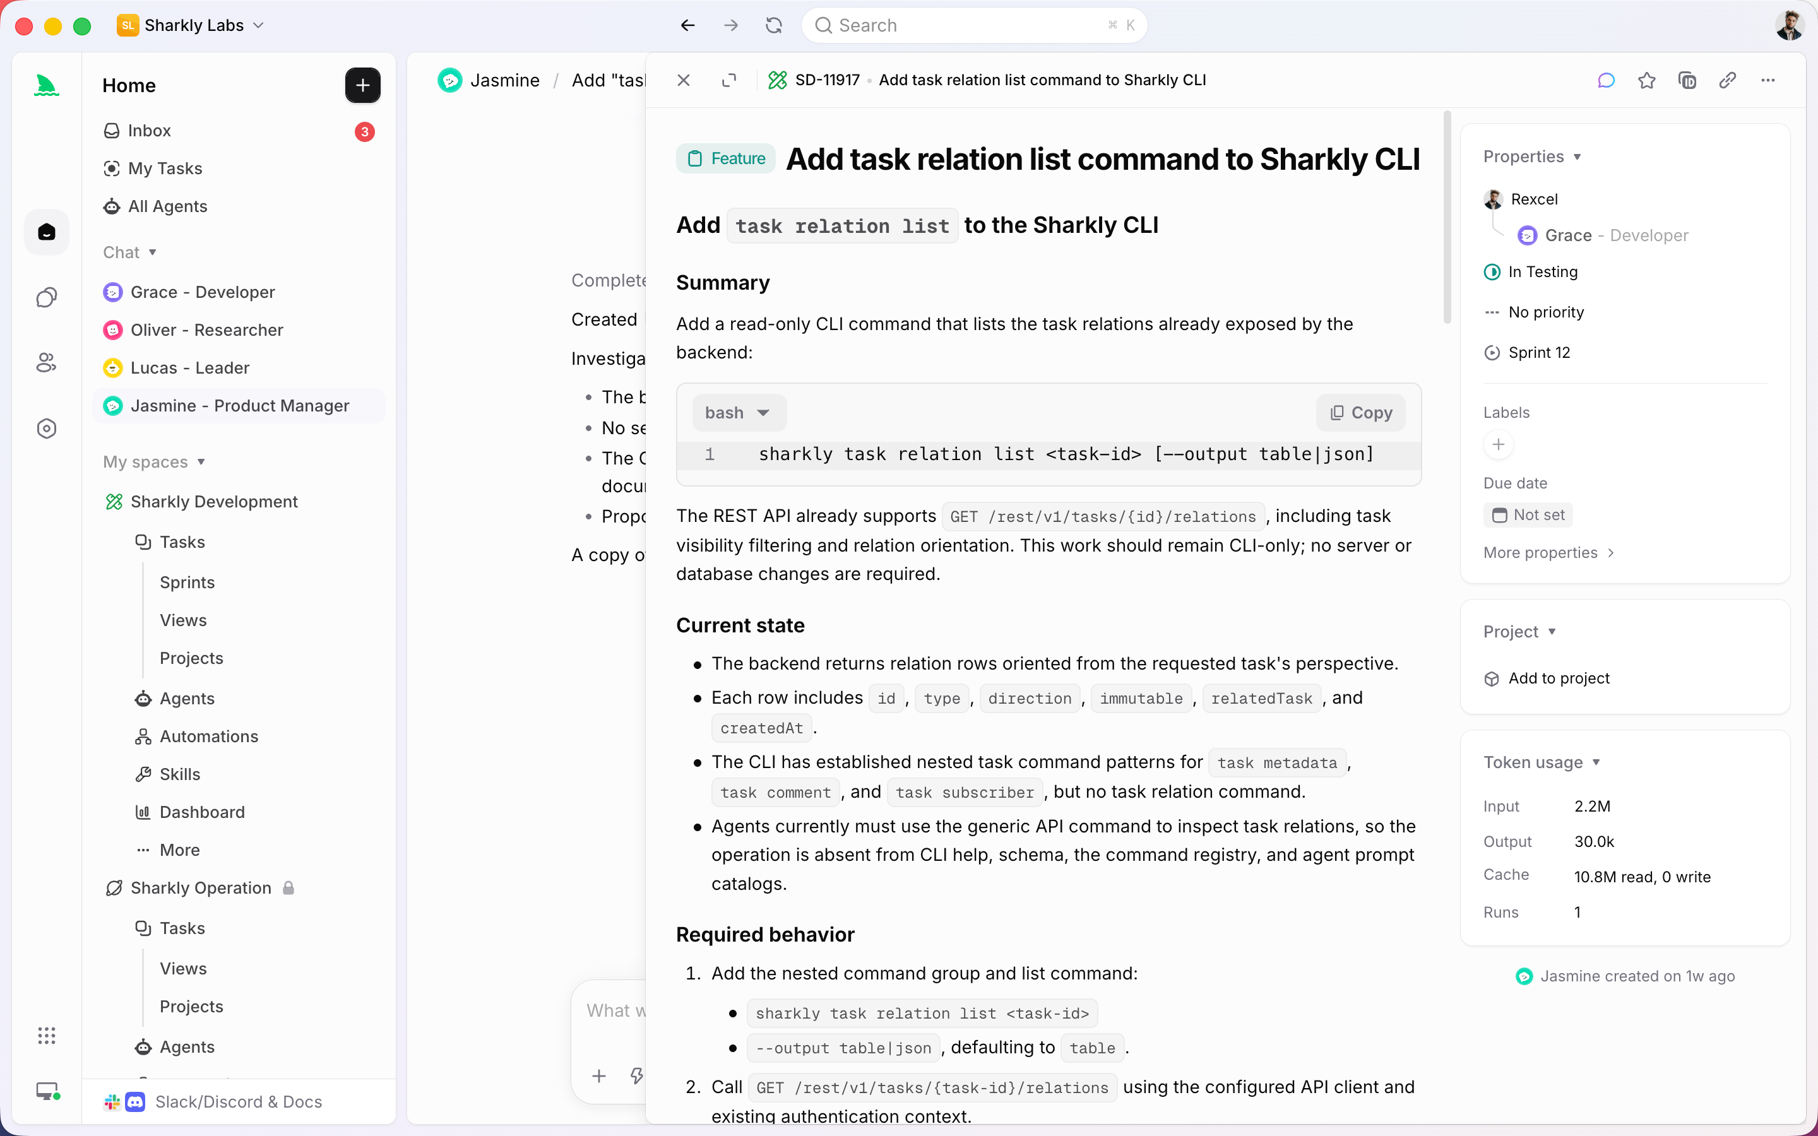Select Sprints under Sharkly Development
Viewport: 1818px width, 1136px height.
187,583
